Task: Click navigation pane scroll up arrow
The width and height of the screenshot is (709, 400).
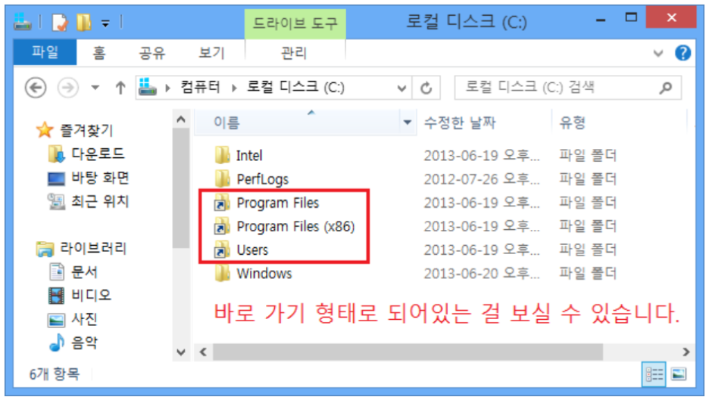Action: pos(181,119)
